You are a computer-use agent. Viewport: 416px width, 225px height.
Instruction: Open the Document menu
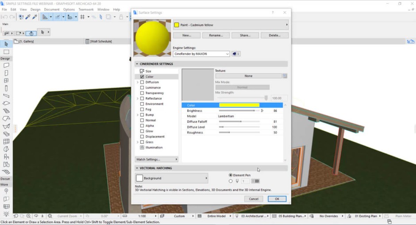tap(52, 9)
